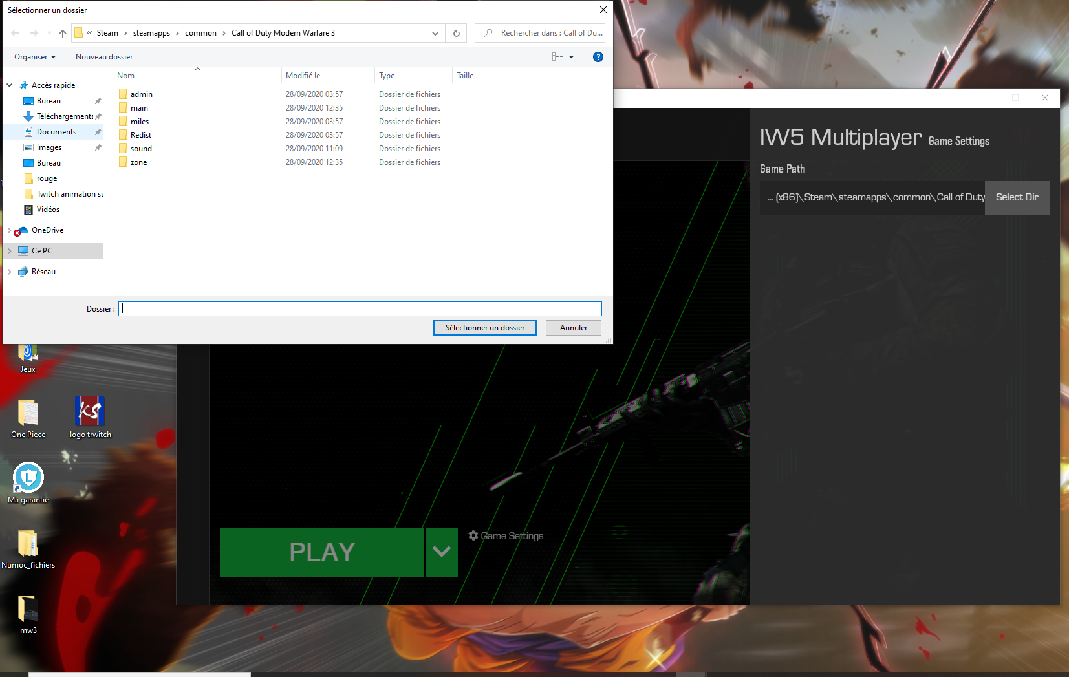Open the Numoc_fichiers desktop folder
1069x677 pixels.
point(28,550)
